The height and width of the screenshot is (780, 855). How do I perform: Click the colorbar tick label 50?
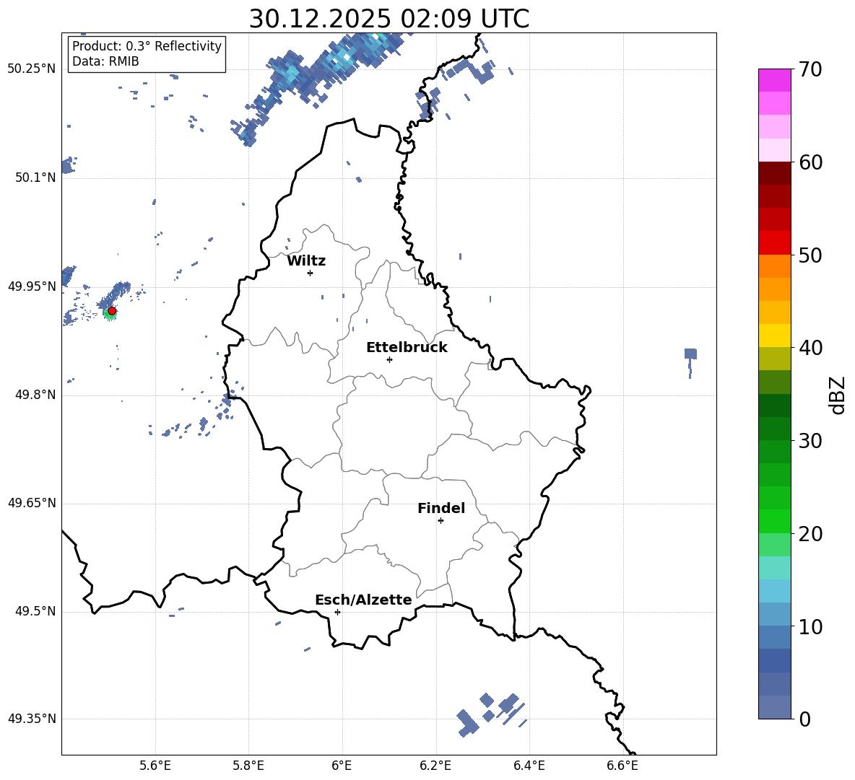click(810, 255)
